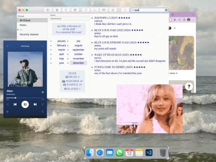Open WhatsApp from the dock
216x162 pixels.
120,153
